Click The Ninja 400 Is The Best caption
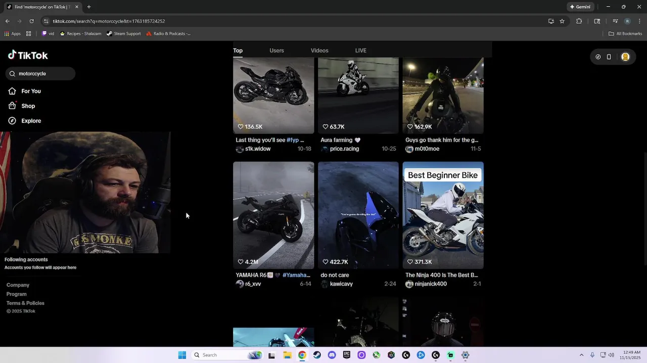Screen dimensions: 647x363 point(442,275)
